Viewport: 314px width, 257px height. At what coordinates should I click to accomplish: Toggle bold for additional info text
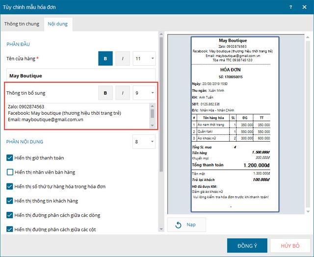105,93
